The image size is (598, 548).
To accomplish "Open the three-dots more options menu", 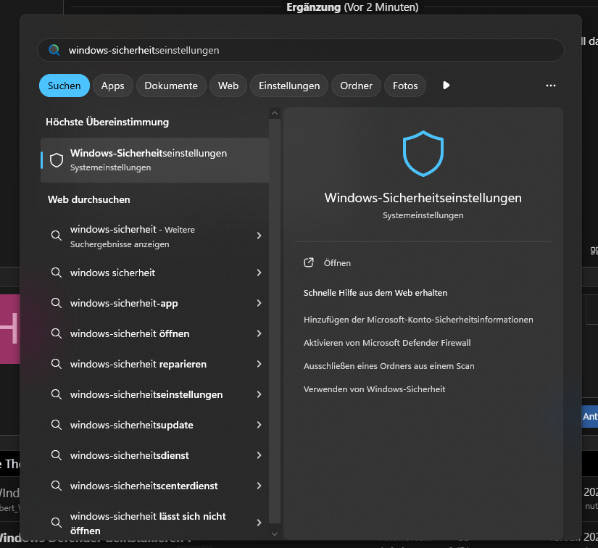I will click(550, 86).
